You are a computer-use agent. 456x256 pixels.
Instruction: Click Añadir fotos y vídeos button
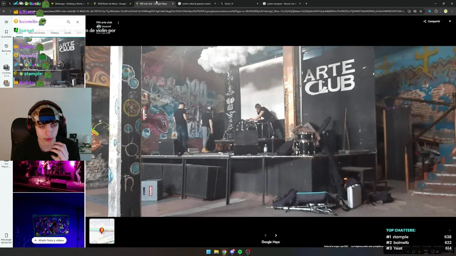pyautogui.click(x=49, y=240)
